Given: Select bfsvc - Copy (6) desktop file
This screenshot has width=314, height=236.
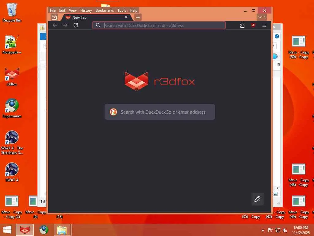Looking at the screenshot, I should tap(36, 207).
